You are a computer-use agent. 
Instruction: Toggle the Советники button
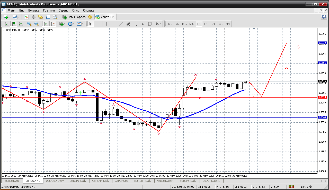(105, 17)
